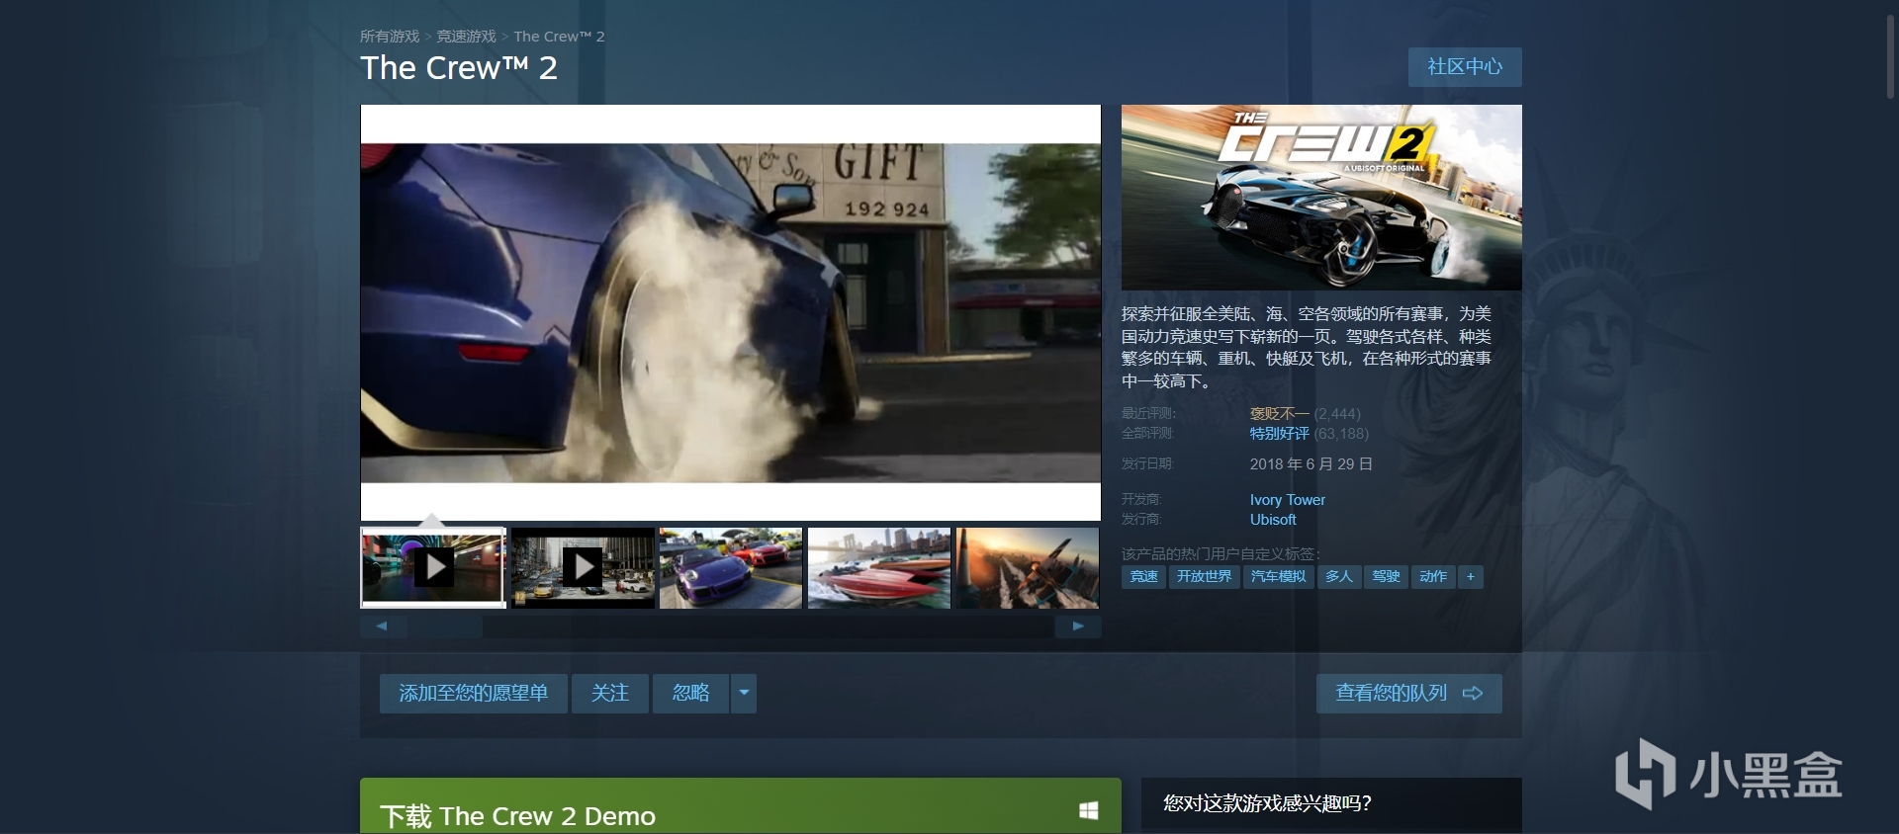This screenshot has height=834, width=1899.
Task: Select the 多人 tag
Action: [x=1338, y=577]
